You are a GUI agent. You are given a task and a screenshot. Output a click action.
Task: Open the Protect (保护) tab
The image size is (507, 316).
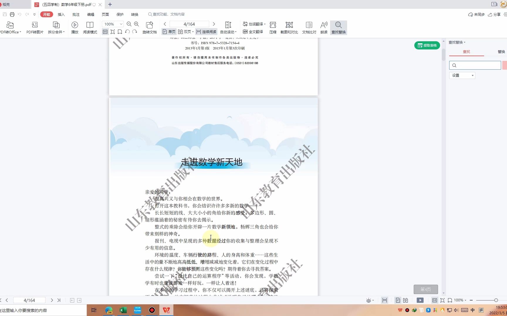120,14
